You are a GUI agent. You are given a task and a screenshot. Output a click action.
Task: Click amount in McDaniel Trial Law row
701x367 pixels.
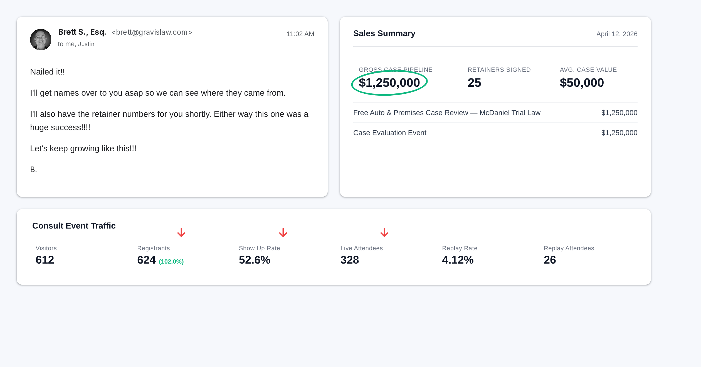pyautogui.click(x=619, y=113)
